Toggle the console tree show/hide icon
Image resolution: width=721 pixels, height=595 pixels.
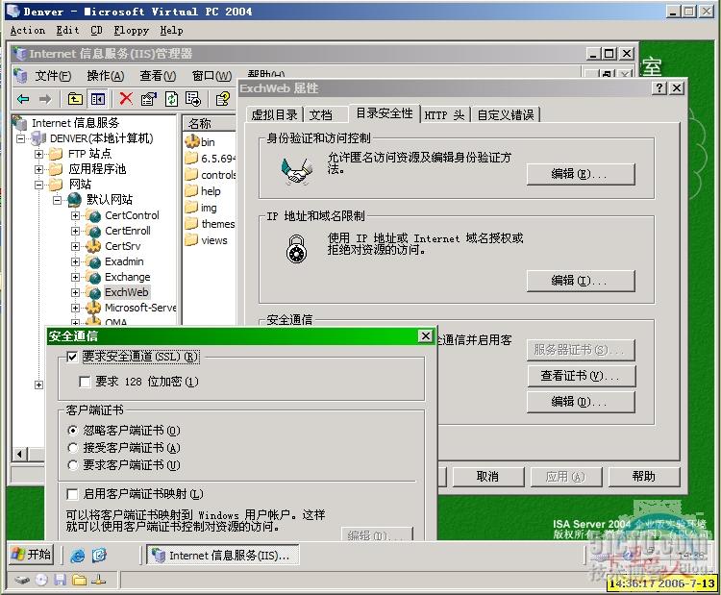(97, 98)
